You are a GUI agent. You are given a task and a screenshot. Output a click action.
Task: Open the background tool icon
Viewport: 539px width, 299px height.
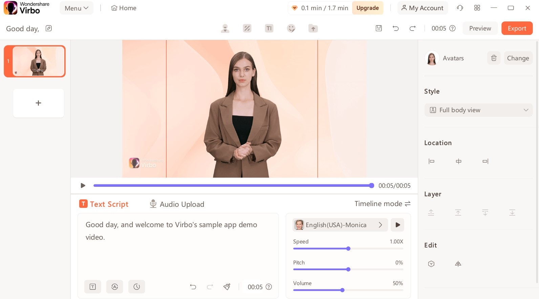click(247, 28)
